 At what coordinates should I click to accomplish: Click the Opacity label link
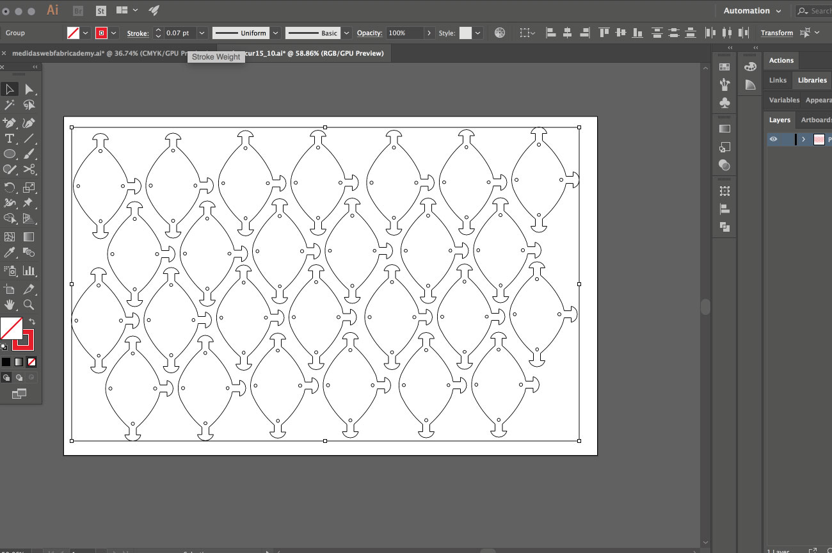point(369,33)
